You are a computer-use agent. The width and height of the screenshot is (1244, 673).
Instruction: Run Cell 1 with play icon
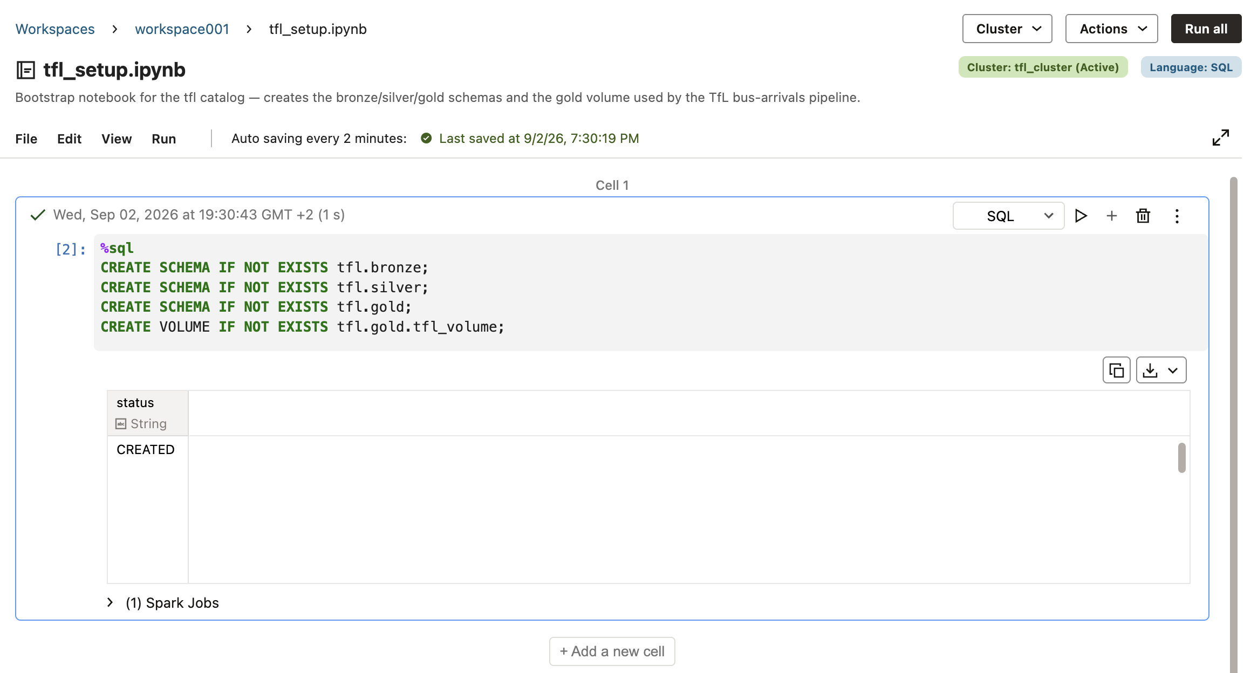(x=1081, y=216)
